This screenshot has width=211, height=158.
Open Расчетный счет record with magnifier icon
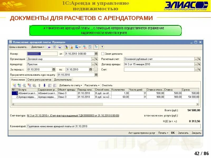tap(199, 59)
